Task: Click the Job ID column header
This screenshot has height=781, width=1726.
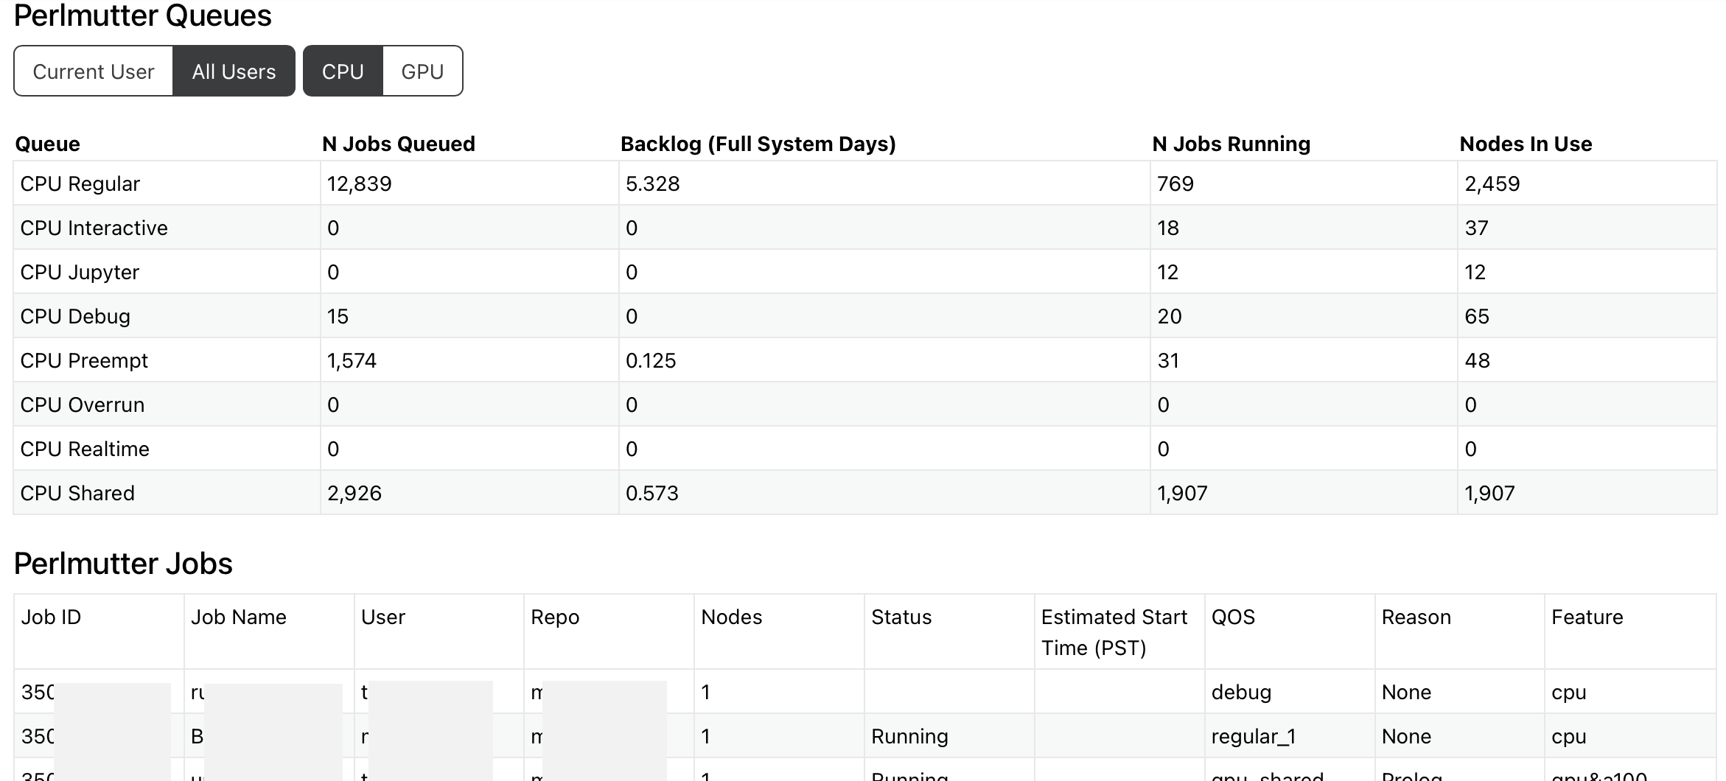Action: point(51,617)
